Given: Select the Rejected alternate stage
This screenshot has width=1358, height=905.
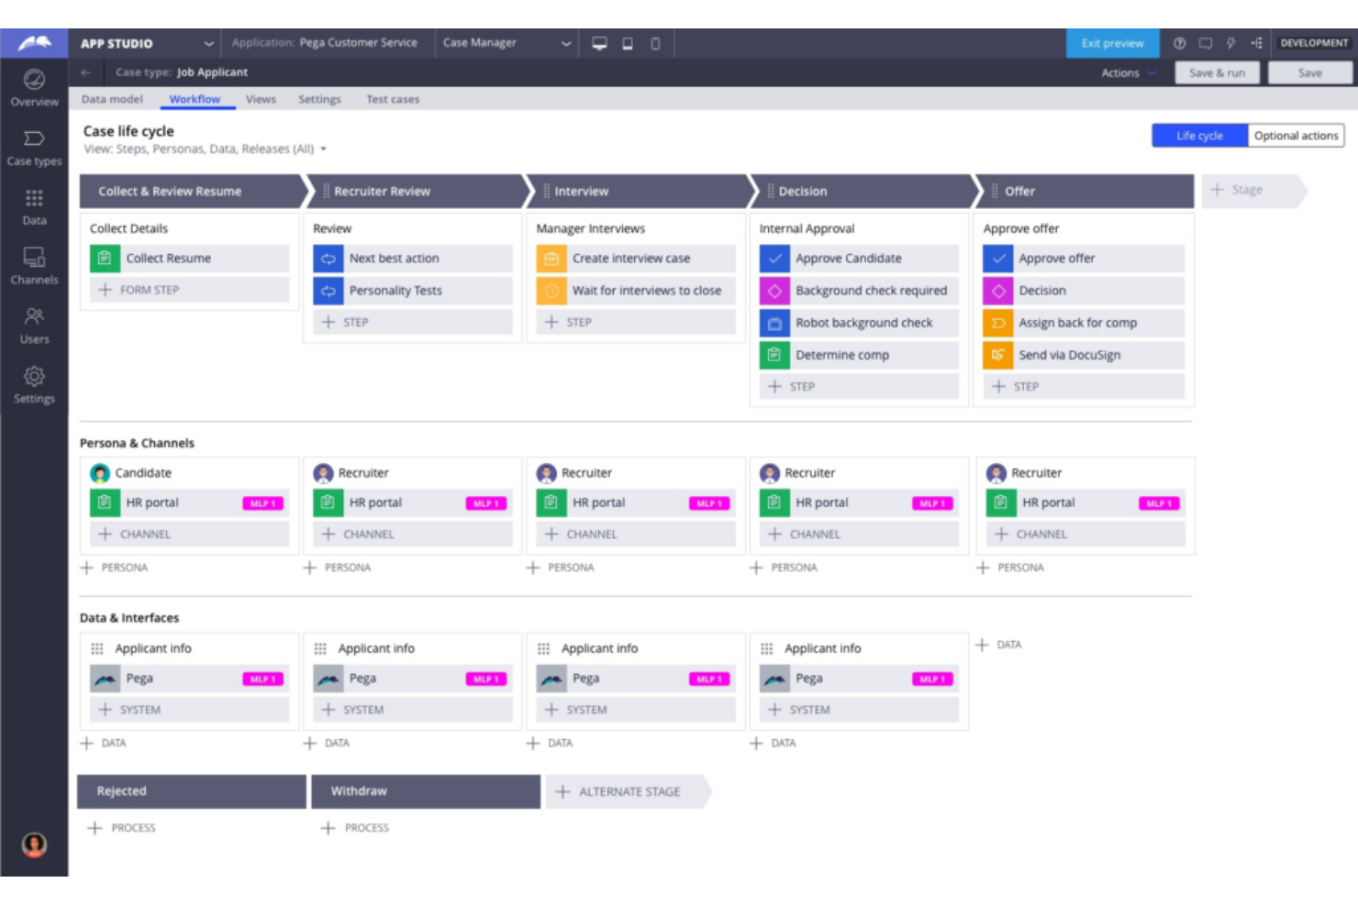Looking at the screenshot, I should point(193,791).
